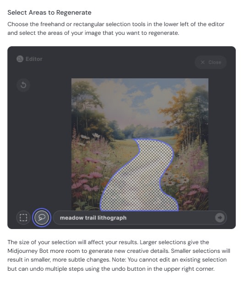Select the freehand lasso selection tool
Viewport: 244px width, 284px height.
42,217
